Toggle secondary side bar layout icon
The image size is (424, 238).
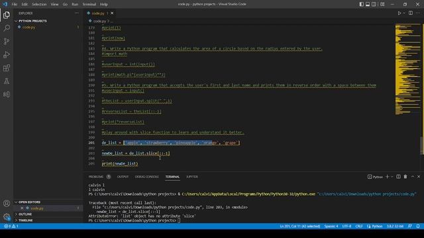[x=374, y=4]
